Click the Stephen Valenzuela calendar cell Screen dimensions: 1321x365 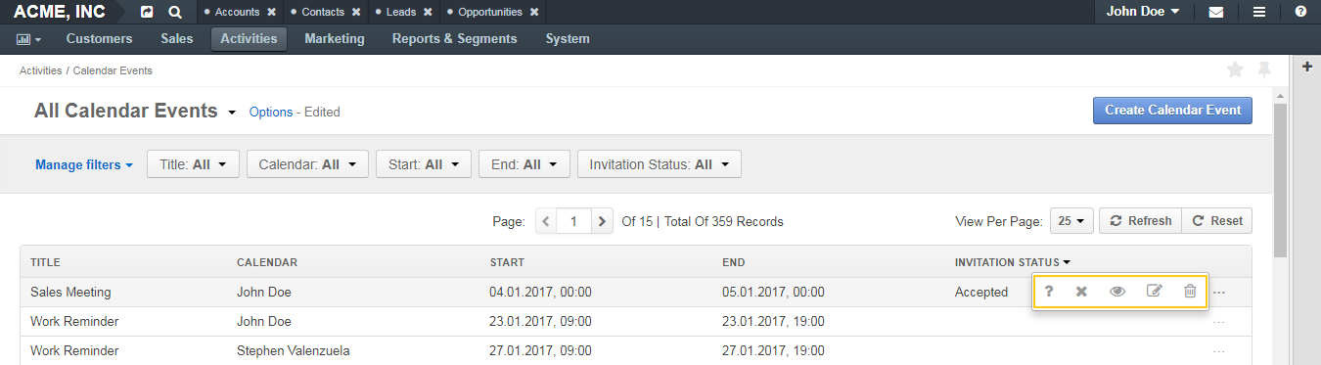coord(294,350)
